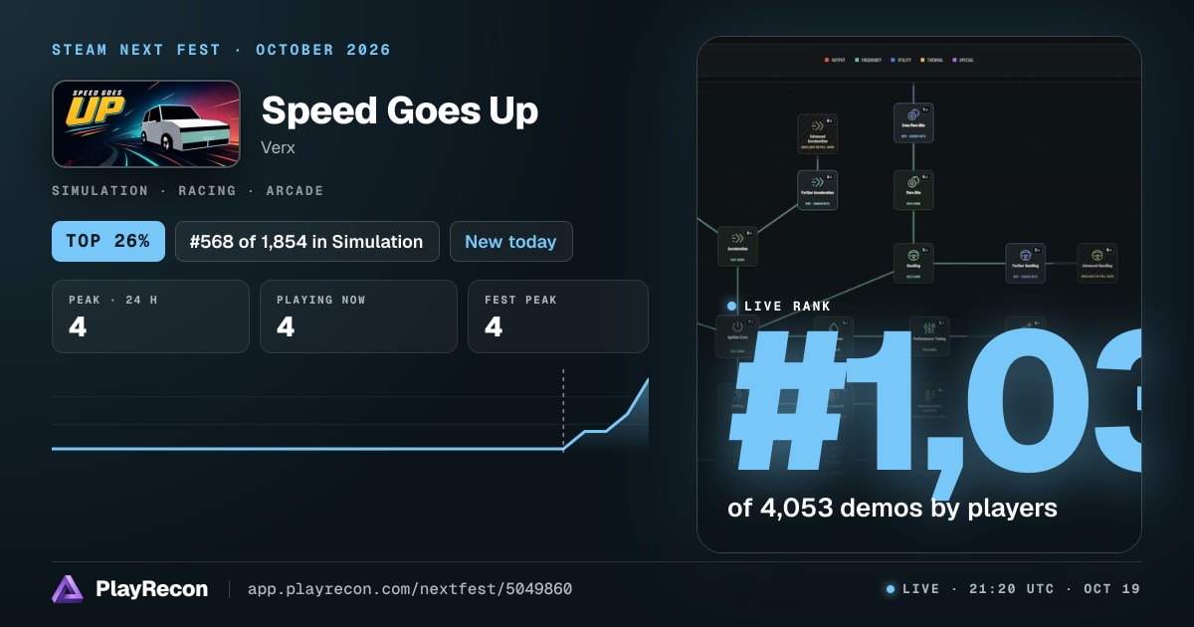Image resolution: width=1194 pixels, height=627 pixels.
Task: Click the Special legend entry
Action: pyautogui.click(x=963, y=60)
